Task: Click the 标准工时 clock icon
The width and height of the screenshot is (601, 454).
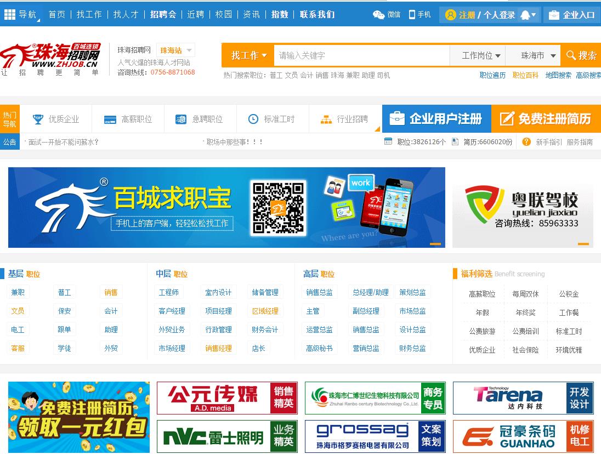Action: pyautogui.click(x=253, y=119)
